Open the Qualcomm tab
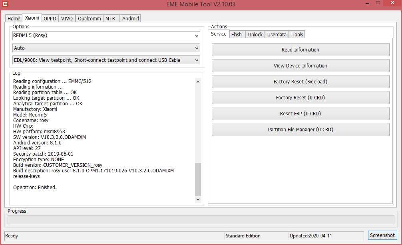 [x=89, y=18]
